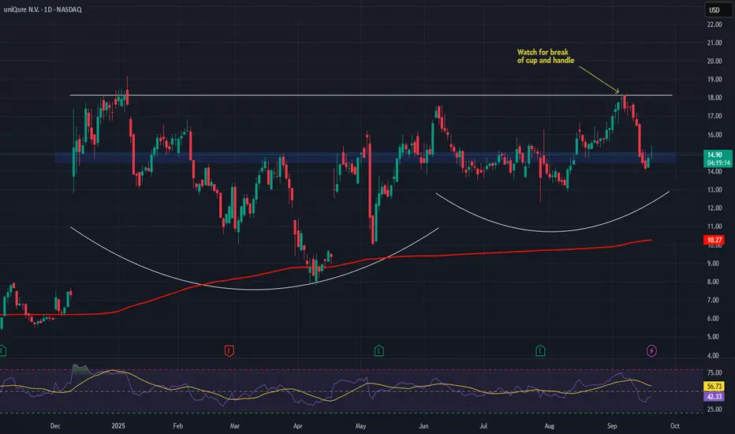Click the yellow 56.73 indicator value label

(714, 387)
